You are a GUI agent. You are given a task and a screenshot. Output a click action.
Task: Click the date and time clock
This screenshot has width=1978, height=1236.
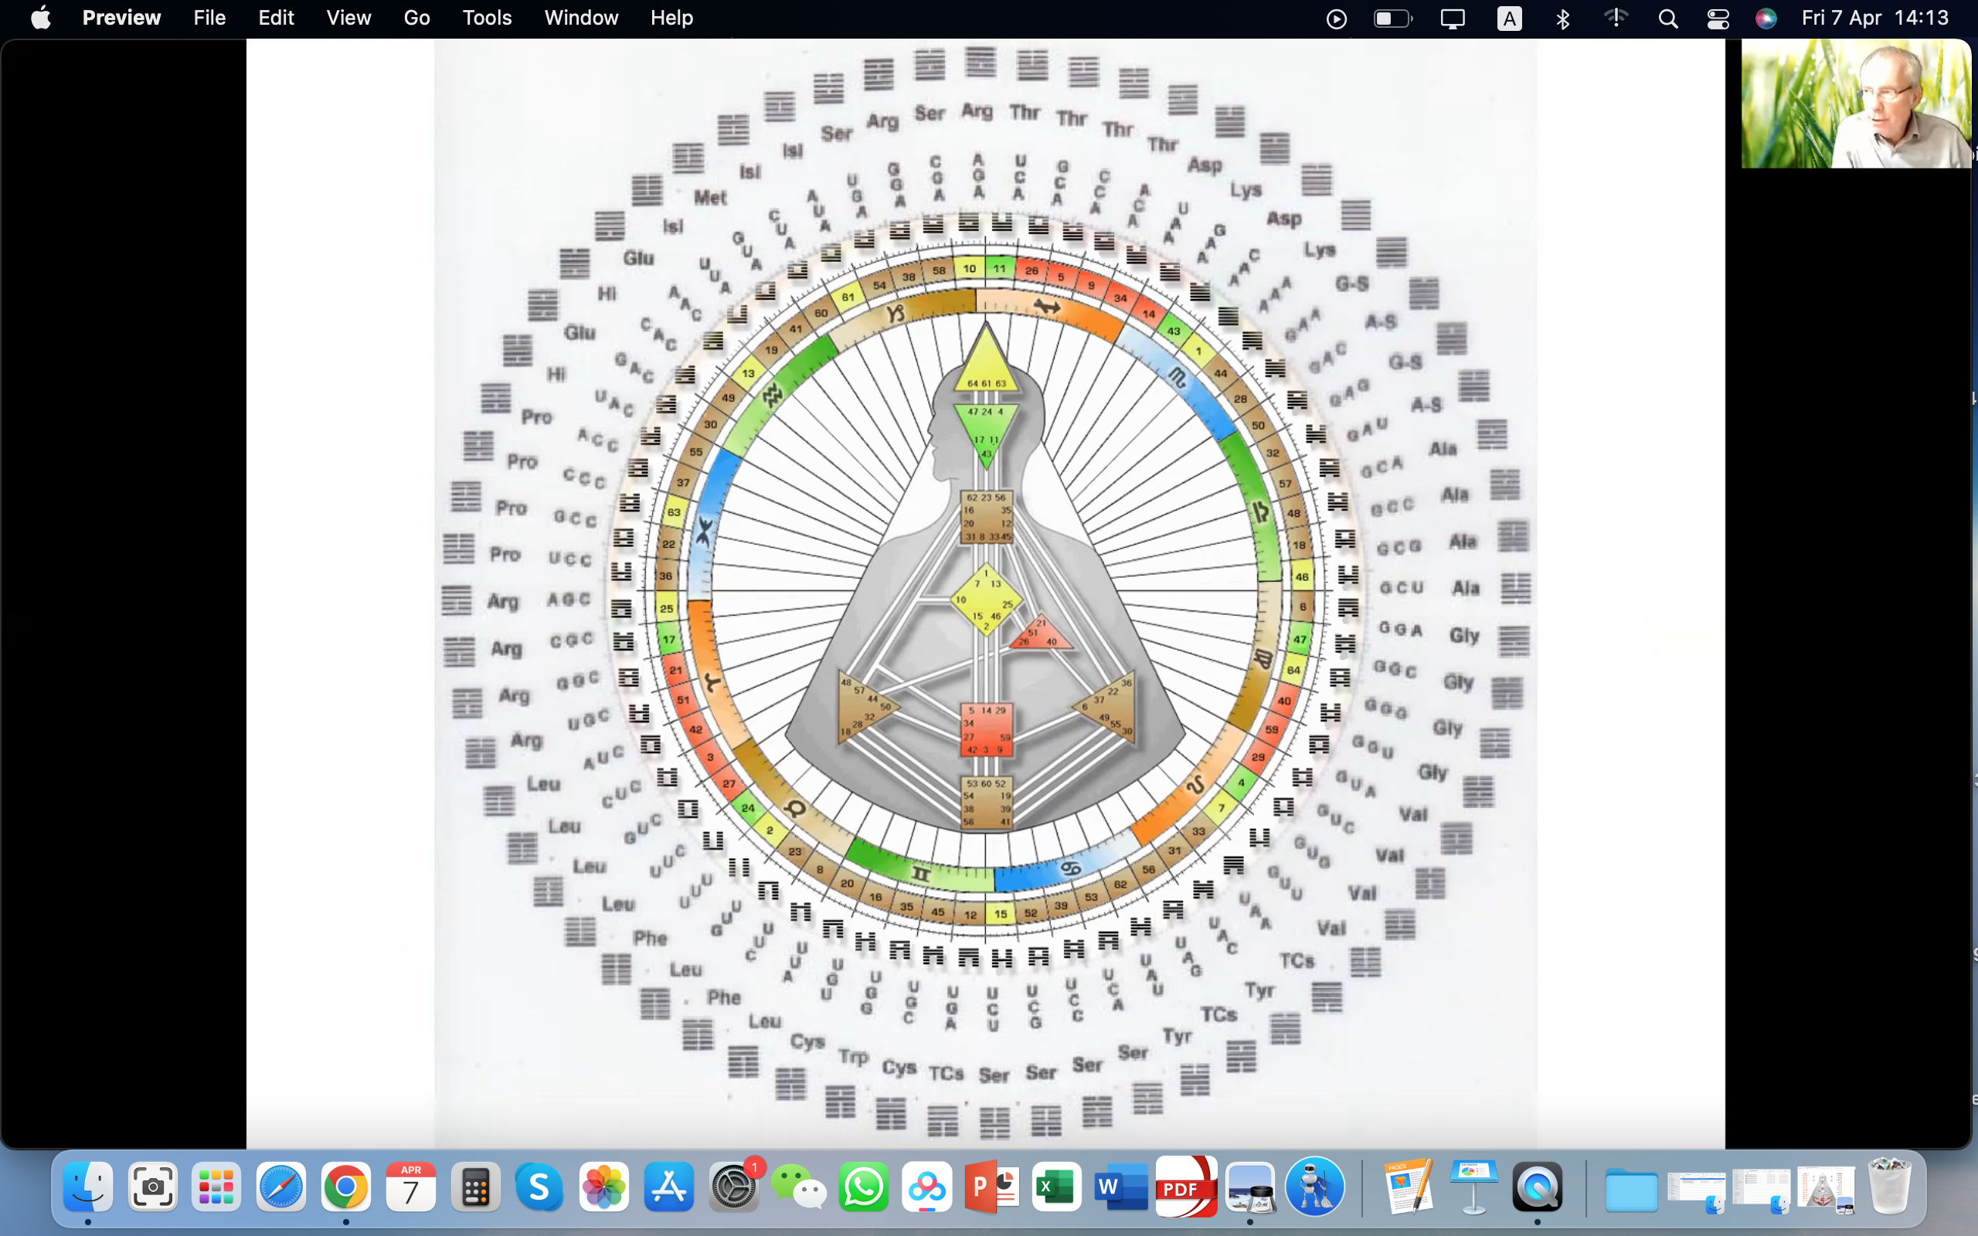pyautogui.click(x=1874, y=18)
